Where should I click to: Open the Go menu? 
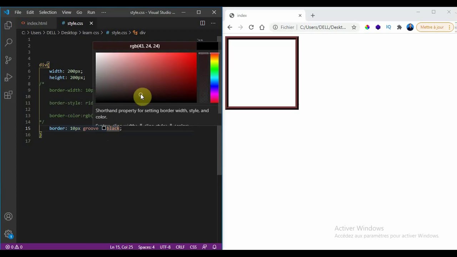click(x=79, y=12)
